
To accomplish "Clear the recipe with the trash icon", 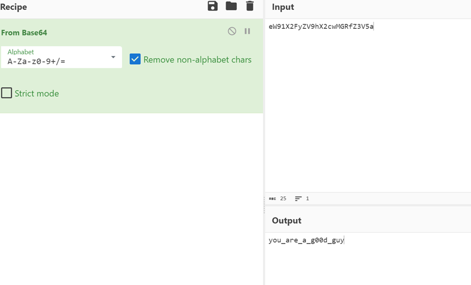I will tap(249, 6).
